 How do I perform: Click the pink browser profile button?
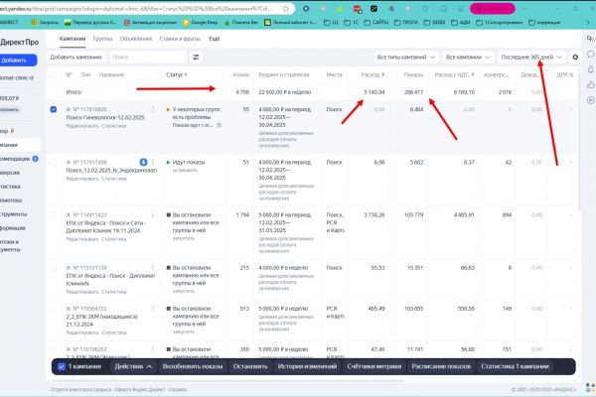tap(493, 8)
